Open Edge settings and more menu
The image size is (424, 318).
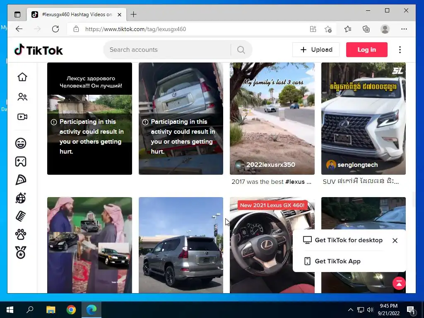[404, 29]
